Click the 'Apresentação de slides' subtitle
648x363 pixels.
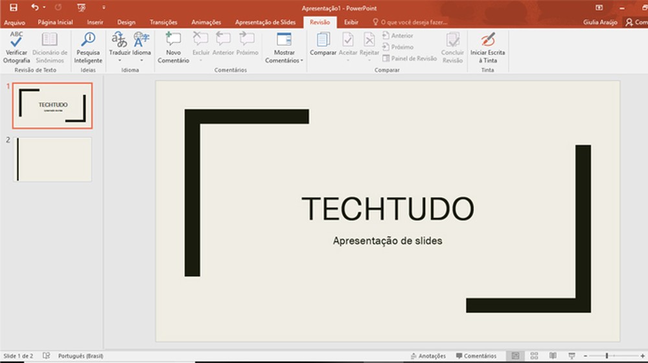(388, 241)
